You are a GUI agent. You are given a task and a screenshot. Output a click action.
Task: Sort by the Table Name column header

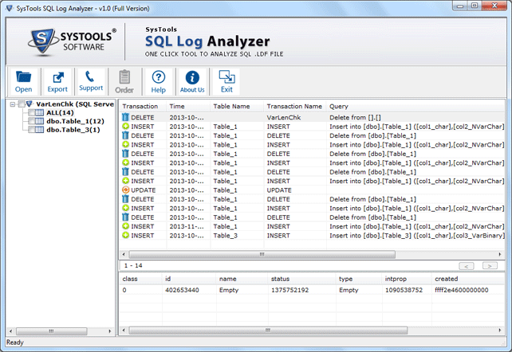click(x=237, y=106)
